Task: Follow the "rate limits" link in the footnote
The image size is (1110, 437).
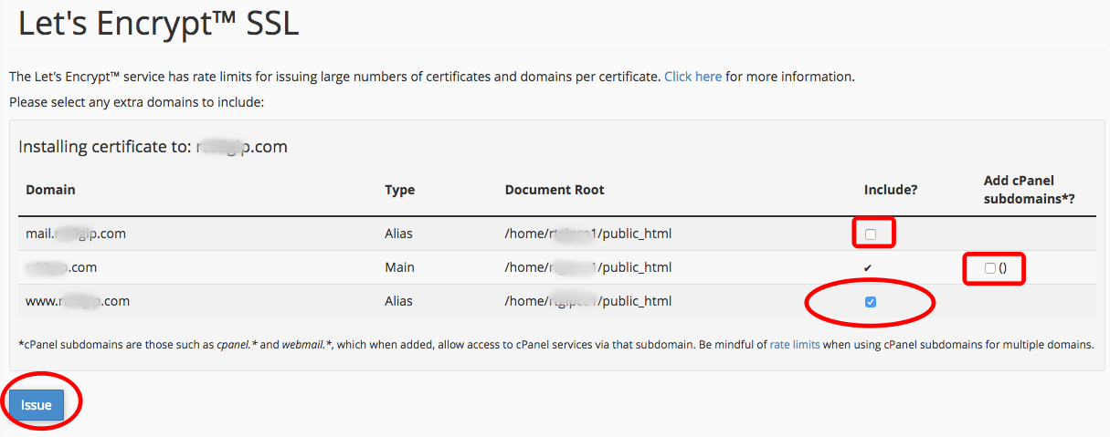Action: click(x=794, y=345)
